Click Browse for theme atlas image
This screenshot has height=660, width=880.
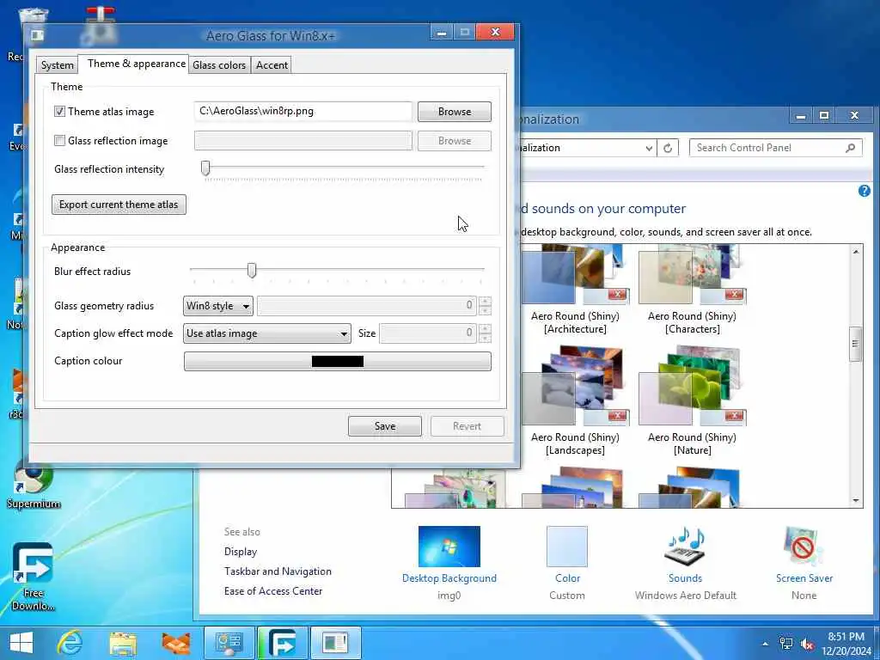click(x=454, y=111)
